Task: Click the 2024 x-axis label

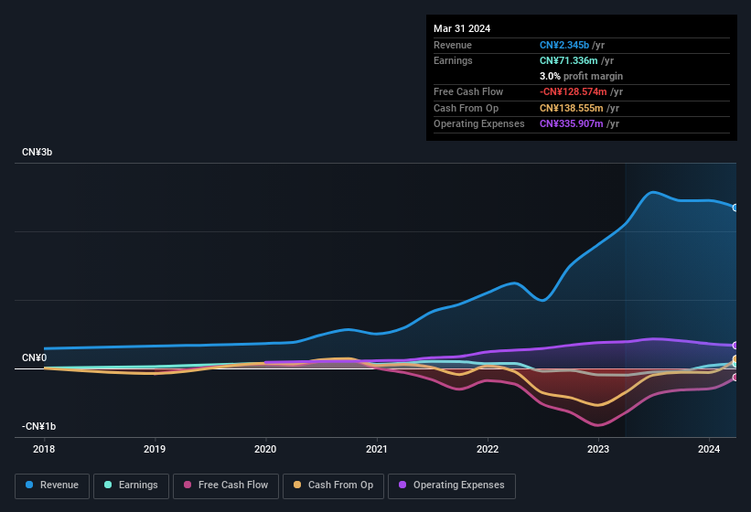Action: pyautogui.click(x=709, y=449)
